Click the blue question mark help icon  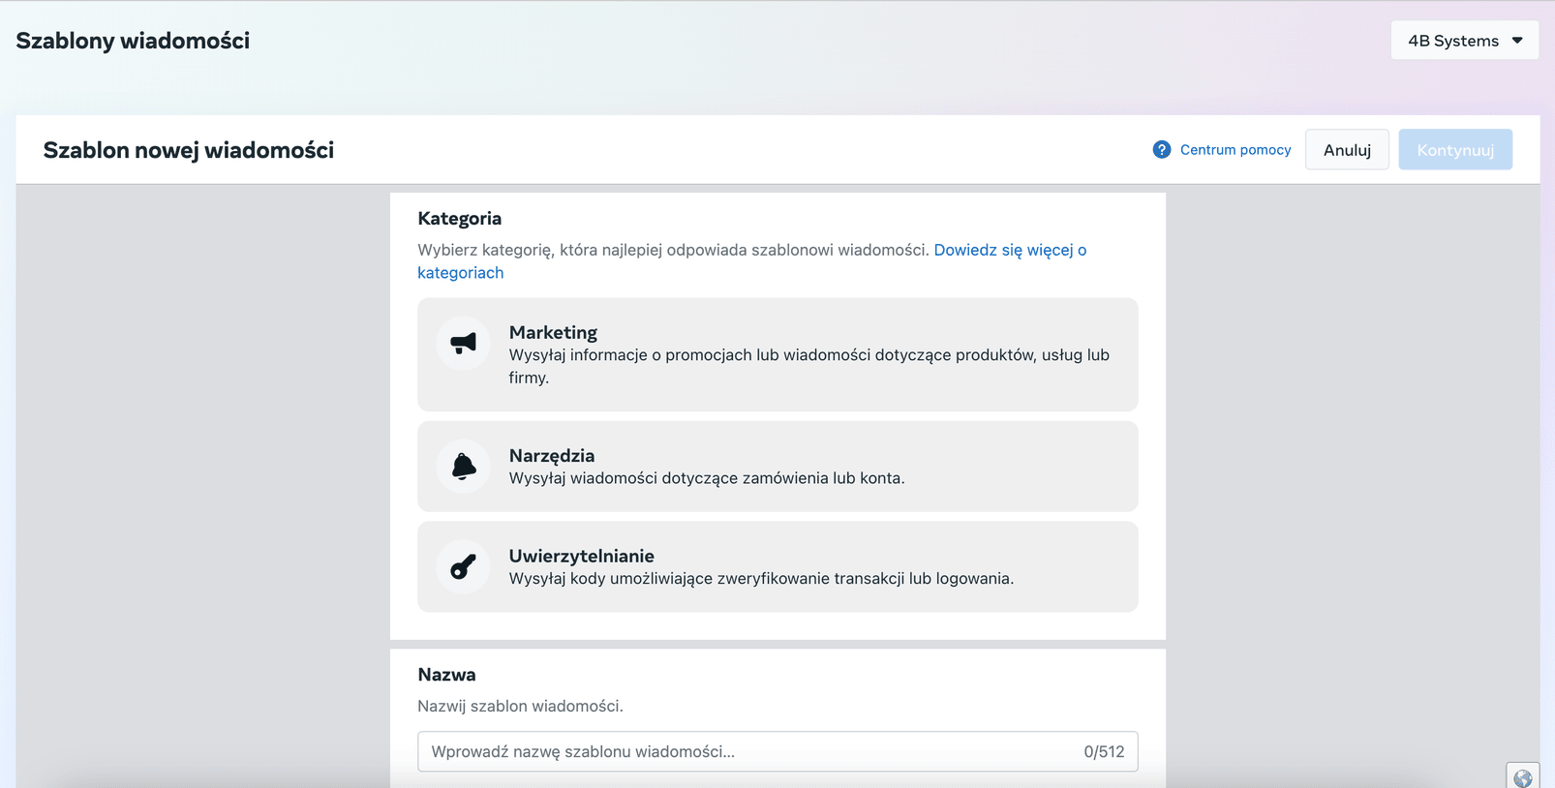1162,149
